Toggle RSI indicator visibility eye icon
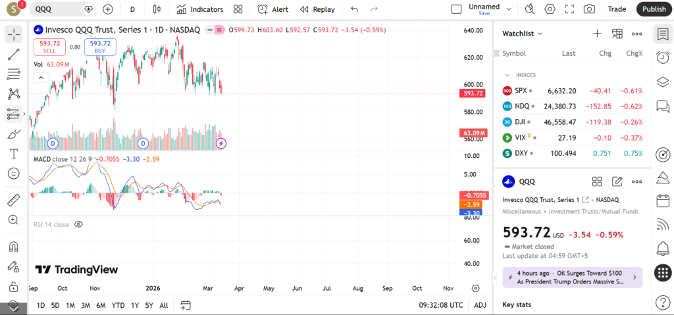Image resolution: width=674 pixels, height=315 pixels. tap(78, 224)
